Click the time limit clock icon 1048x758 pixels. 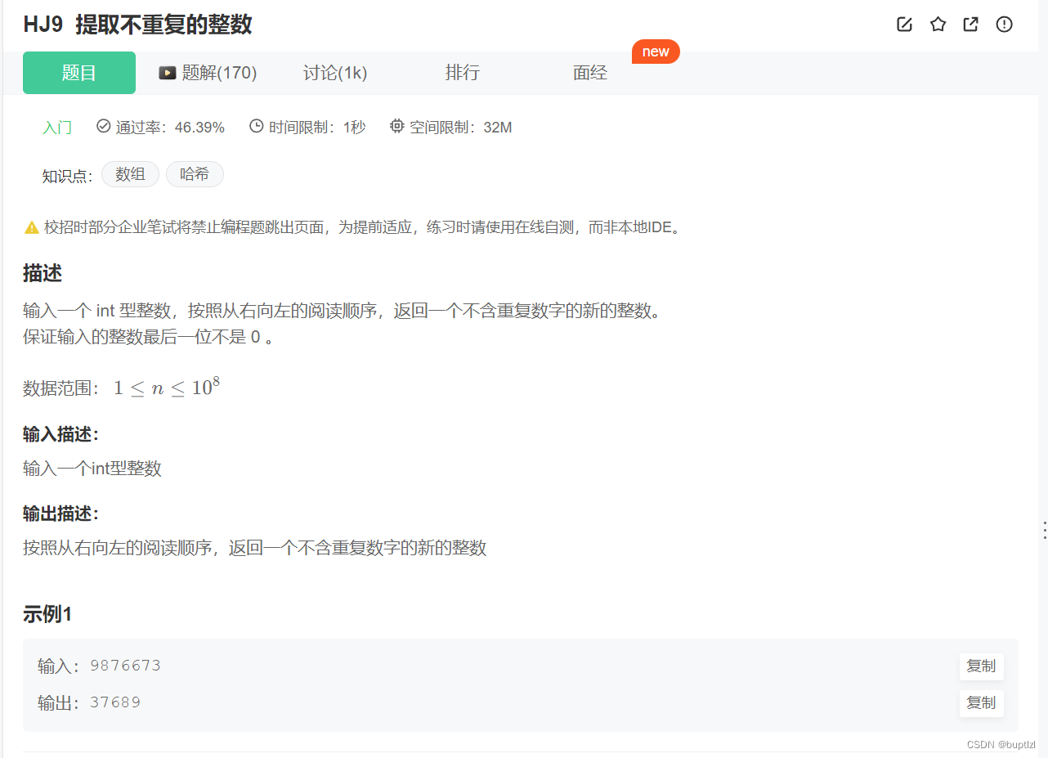256,126
